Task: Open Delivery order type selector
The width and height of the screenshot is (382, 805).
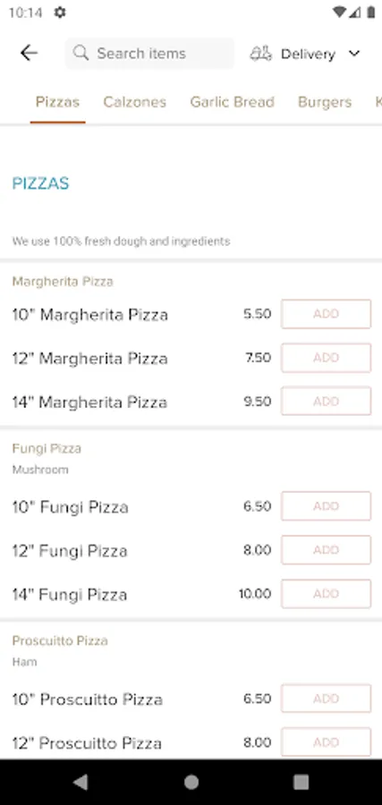Action: click(x=305, y=54)
